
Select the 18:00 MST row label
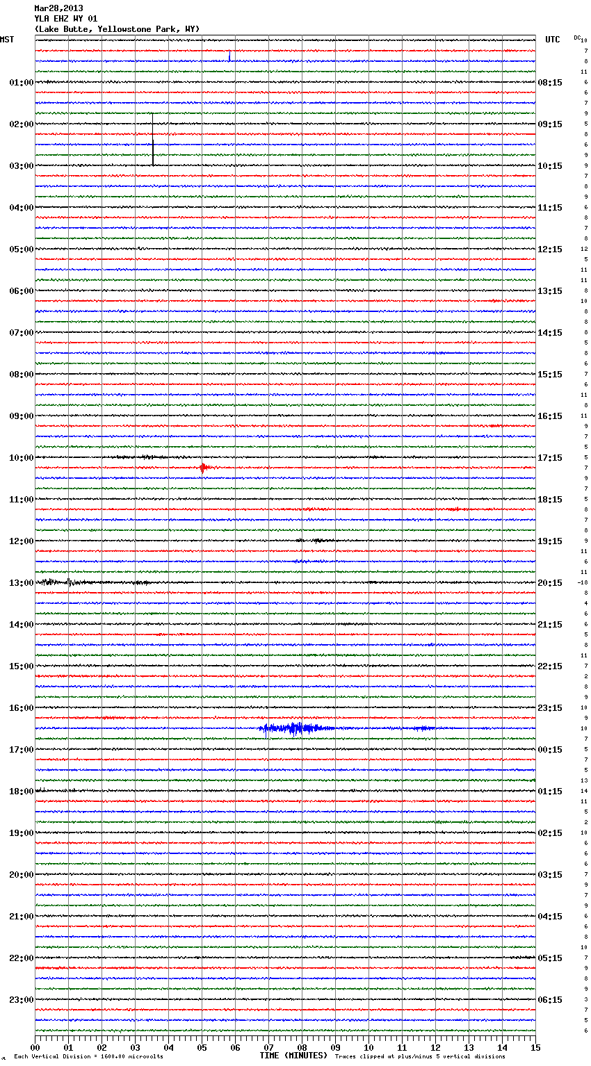pyautogui.click(x=21, y=792)
